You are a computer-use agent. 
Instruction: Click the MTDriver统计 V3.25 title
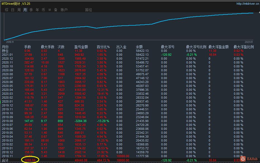16,3
